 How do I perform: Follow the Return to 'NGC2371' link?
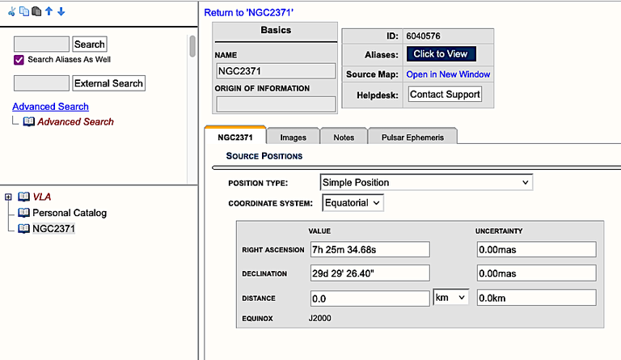[248, 13]
